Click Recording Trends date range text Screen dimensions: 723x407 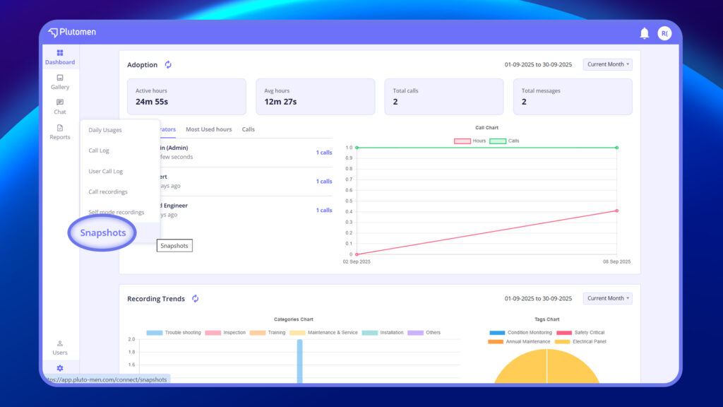click(x=538, y=299)
